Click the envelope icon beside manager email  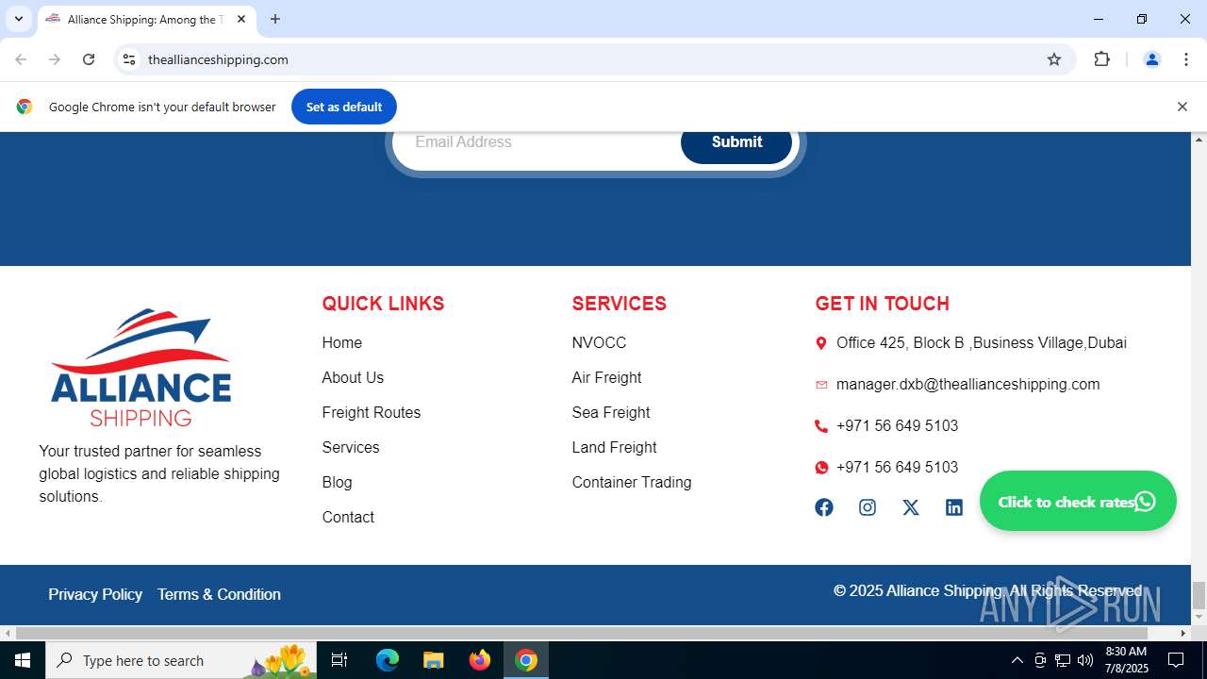pyautogui.click(x=821, y=385)
